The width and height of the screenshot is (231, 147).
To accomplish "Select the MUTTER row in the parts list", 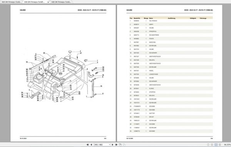I will (x=171, y=113).
